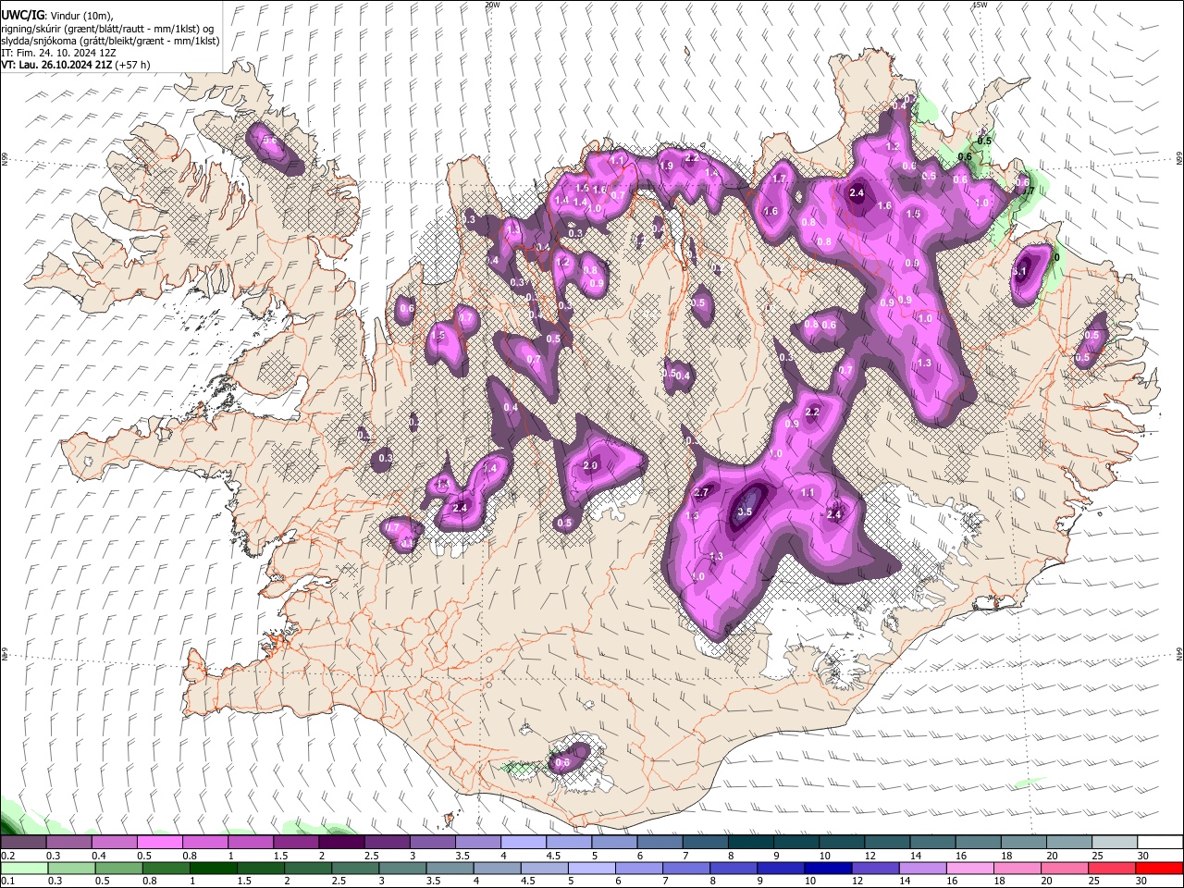Click the bold 'VT: Lau. 26.10.2024 21Z' text
The image size is (1184, 888).
(56, 65)
